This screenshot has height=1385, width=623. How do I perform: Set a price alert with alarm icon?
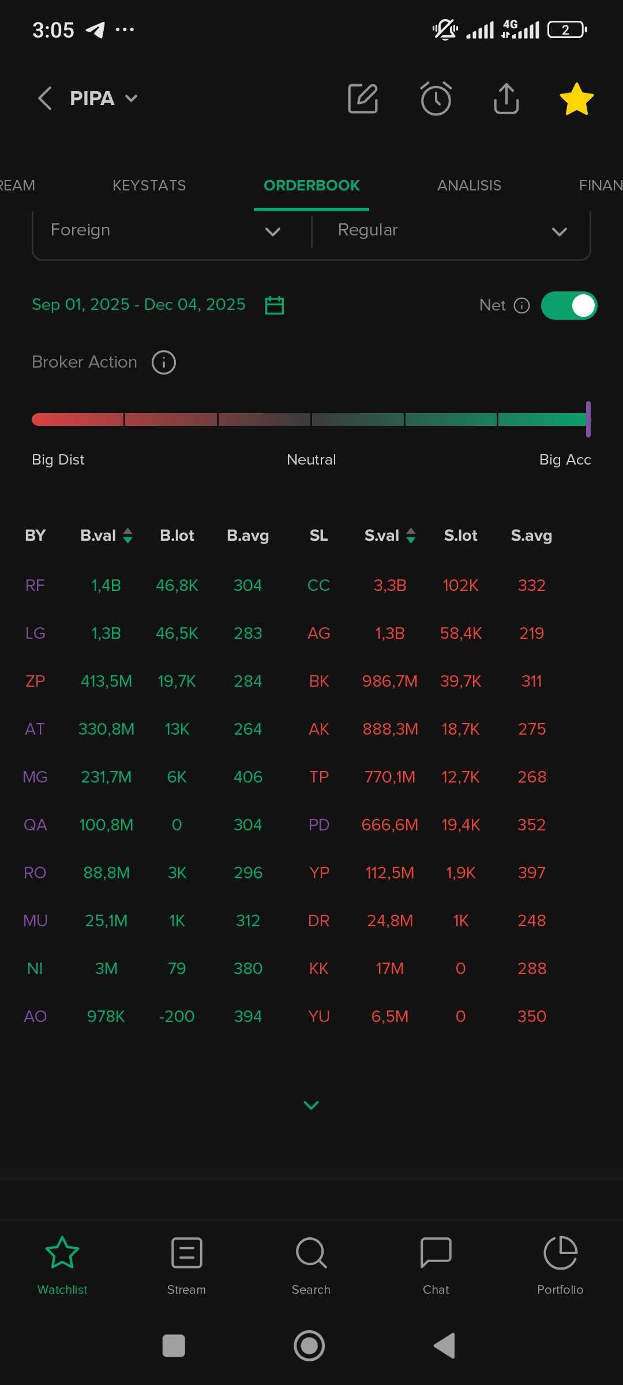click(x=436, y=99)
